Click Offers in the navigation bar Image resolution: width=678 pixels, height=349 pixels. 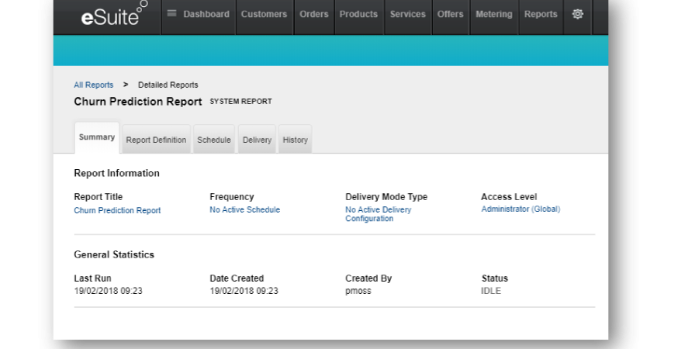click(450, 14)
